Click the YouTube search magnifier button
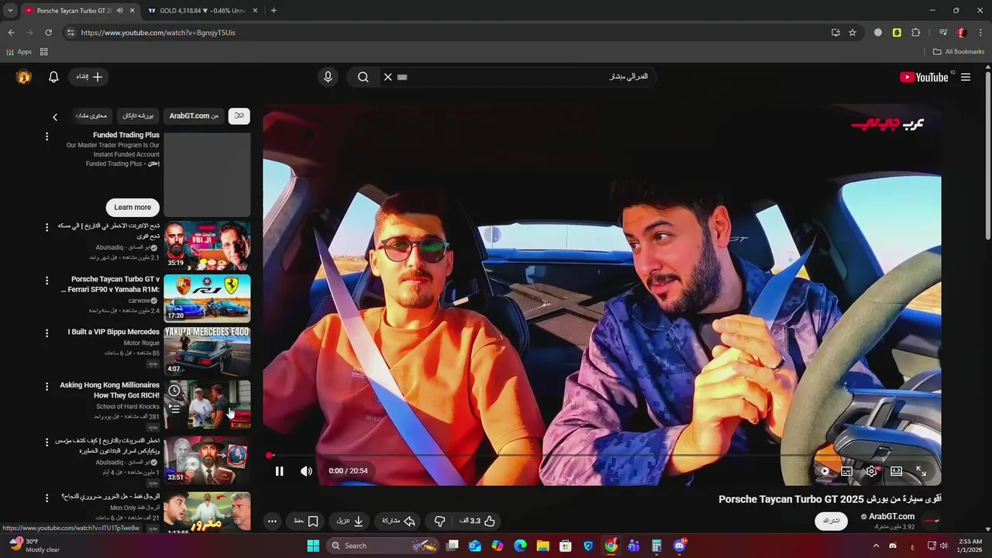Screen dimensions: 992x558 point(363,77)
